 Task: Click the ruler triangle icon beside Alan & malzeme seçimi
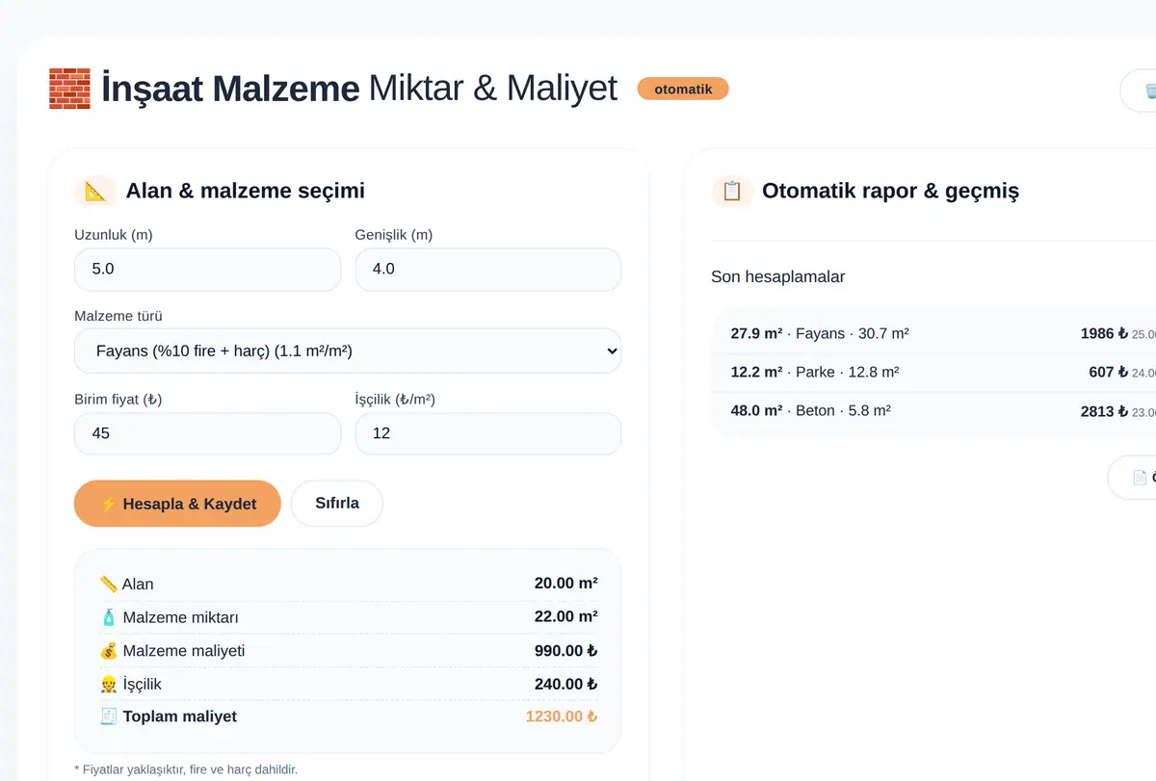coord(95,191)
